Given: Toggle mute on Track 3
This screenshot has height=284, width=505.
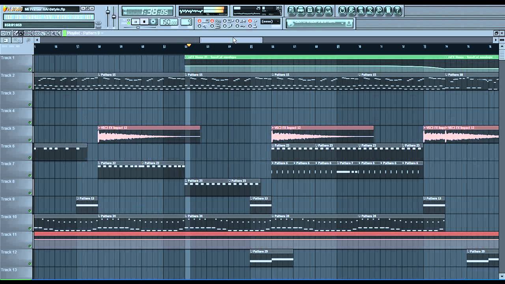Looking at the screenshot, I should click(30, 105).
